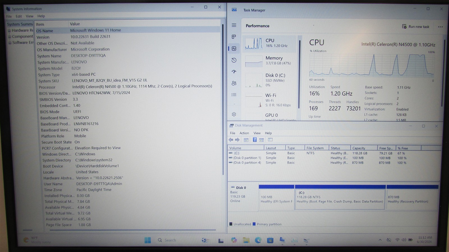Image resolution: width=449 pixels, height=252 pixels.
Task: Select the CPU performance graph entry
Action: click(x=270, y=43)
